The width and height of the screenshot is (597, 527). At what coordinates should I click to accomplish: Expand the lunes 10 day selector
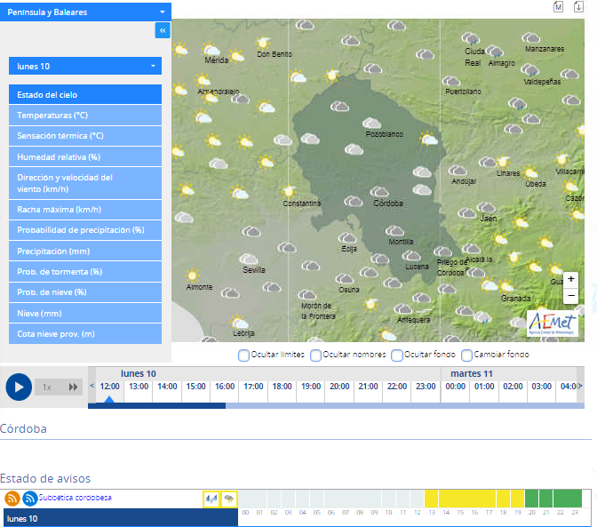coord(85,67)
